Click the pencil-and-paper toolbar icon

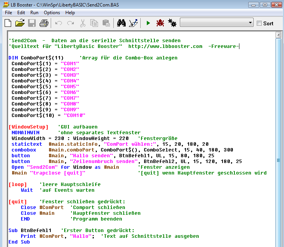pyautogui.click(x=133, y=23)
